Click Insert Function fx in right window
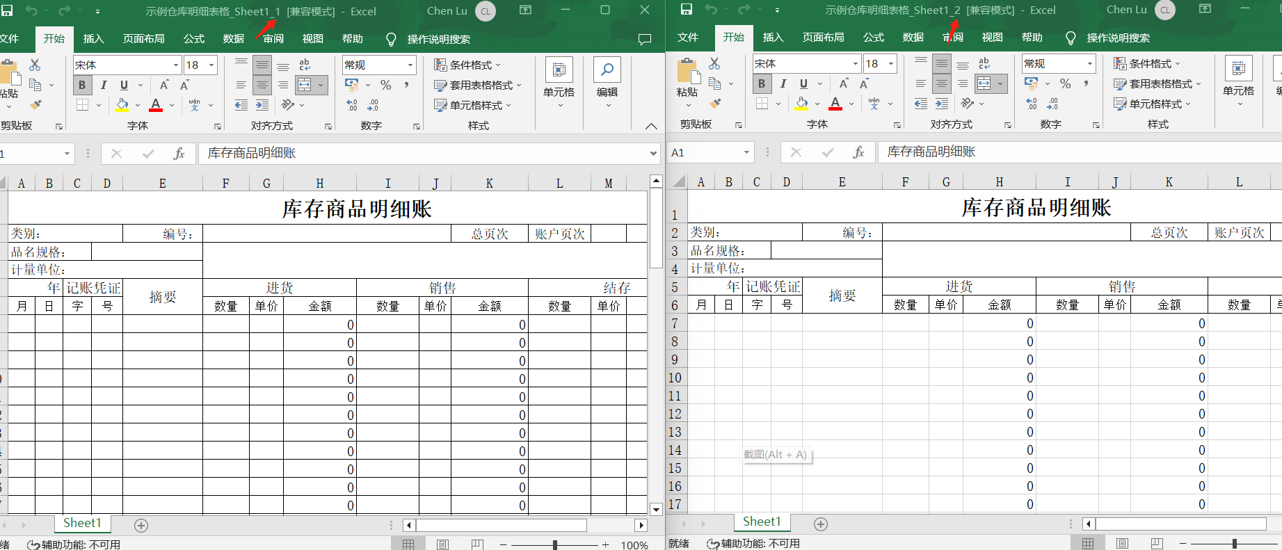This screenshot has width=1282, height=550. (858, 152)
